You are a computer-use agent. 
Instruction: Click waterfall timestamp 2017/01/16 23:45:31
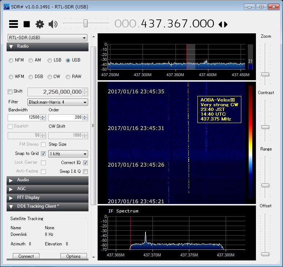(x=136, y=128)
